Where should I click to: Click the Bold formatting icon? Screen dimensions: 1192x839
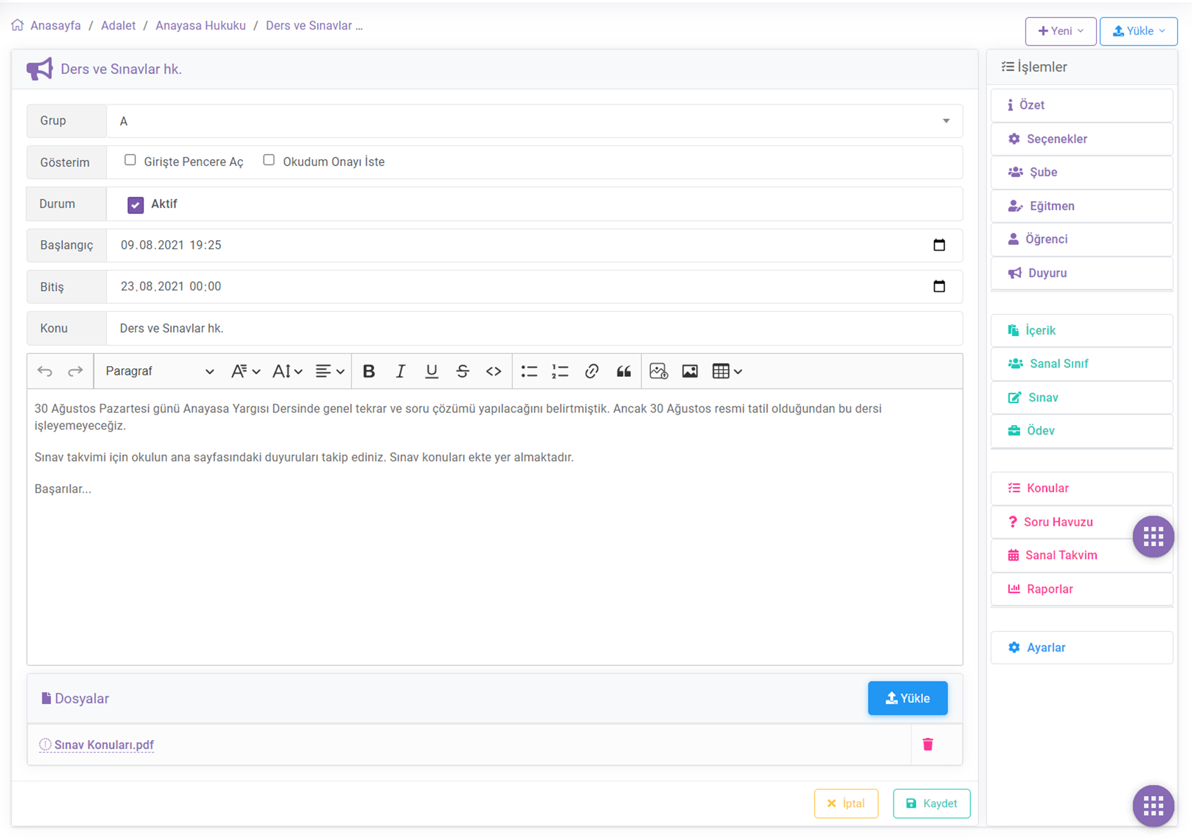(x=369, y=371)
